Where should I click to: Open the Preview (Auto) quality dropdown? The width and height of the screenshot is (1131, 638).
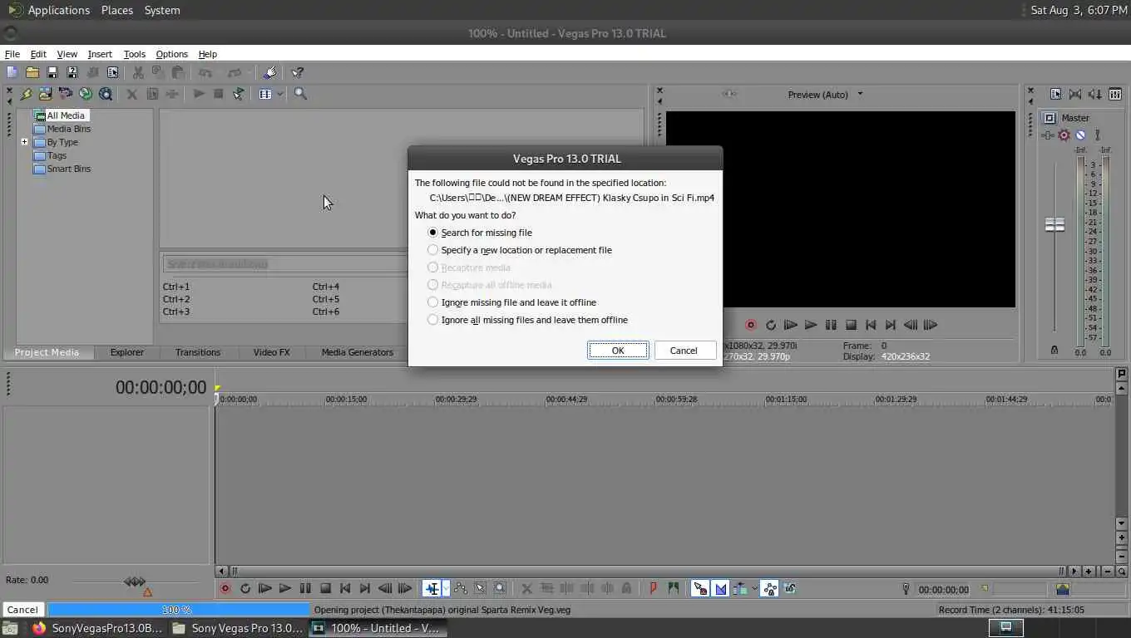(x=860, y=94)
